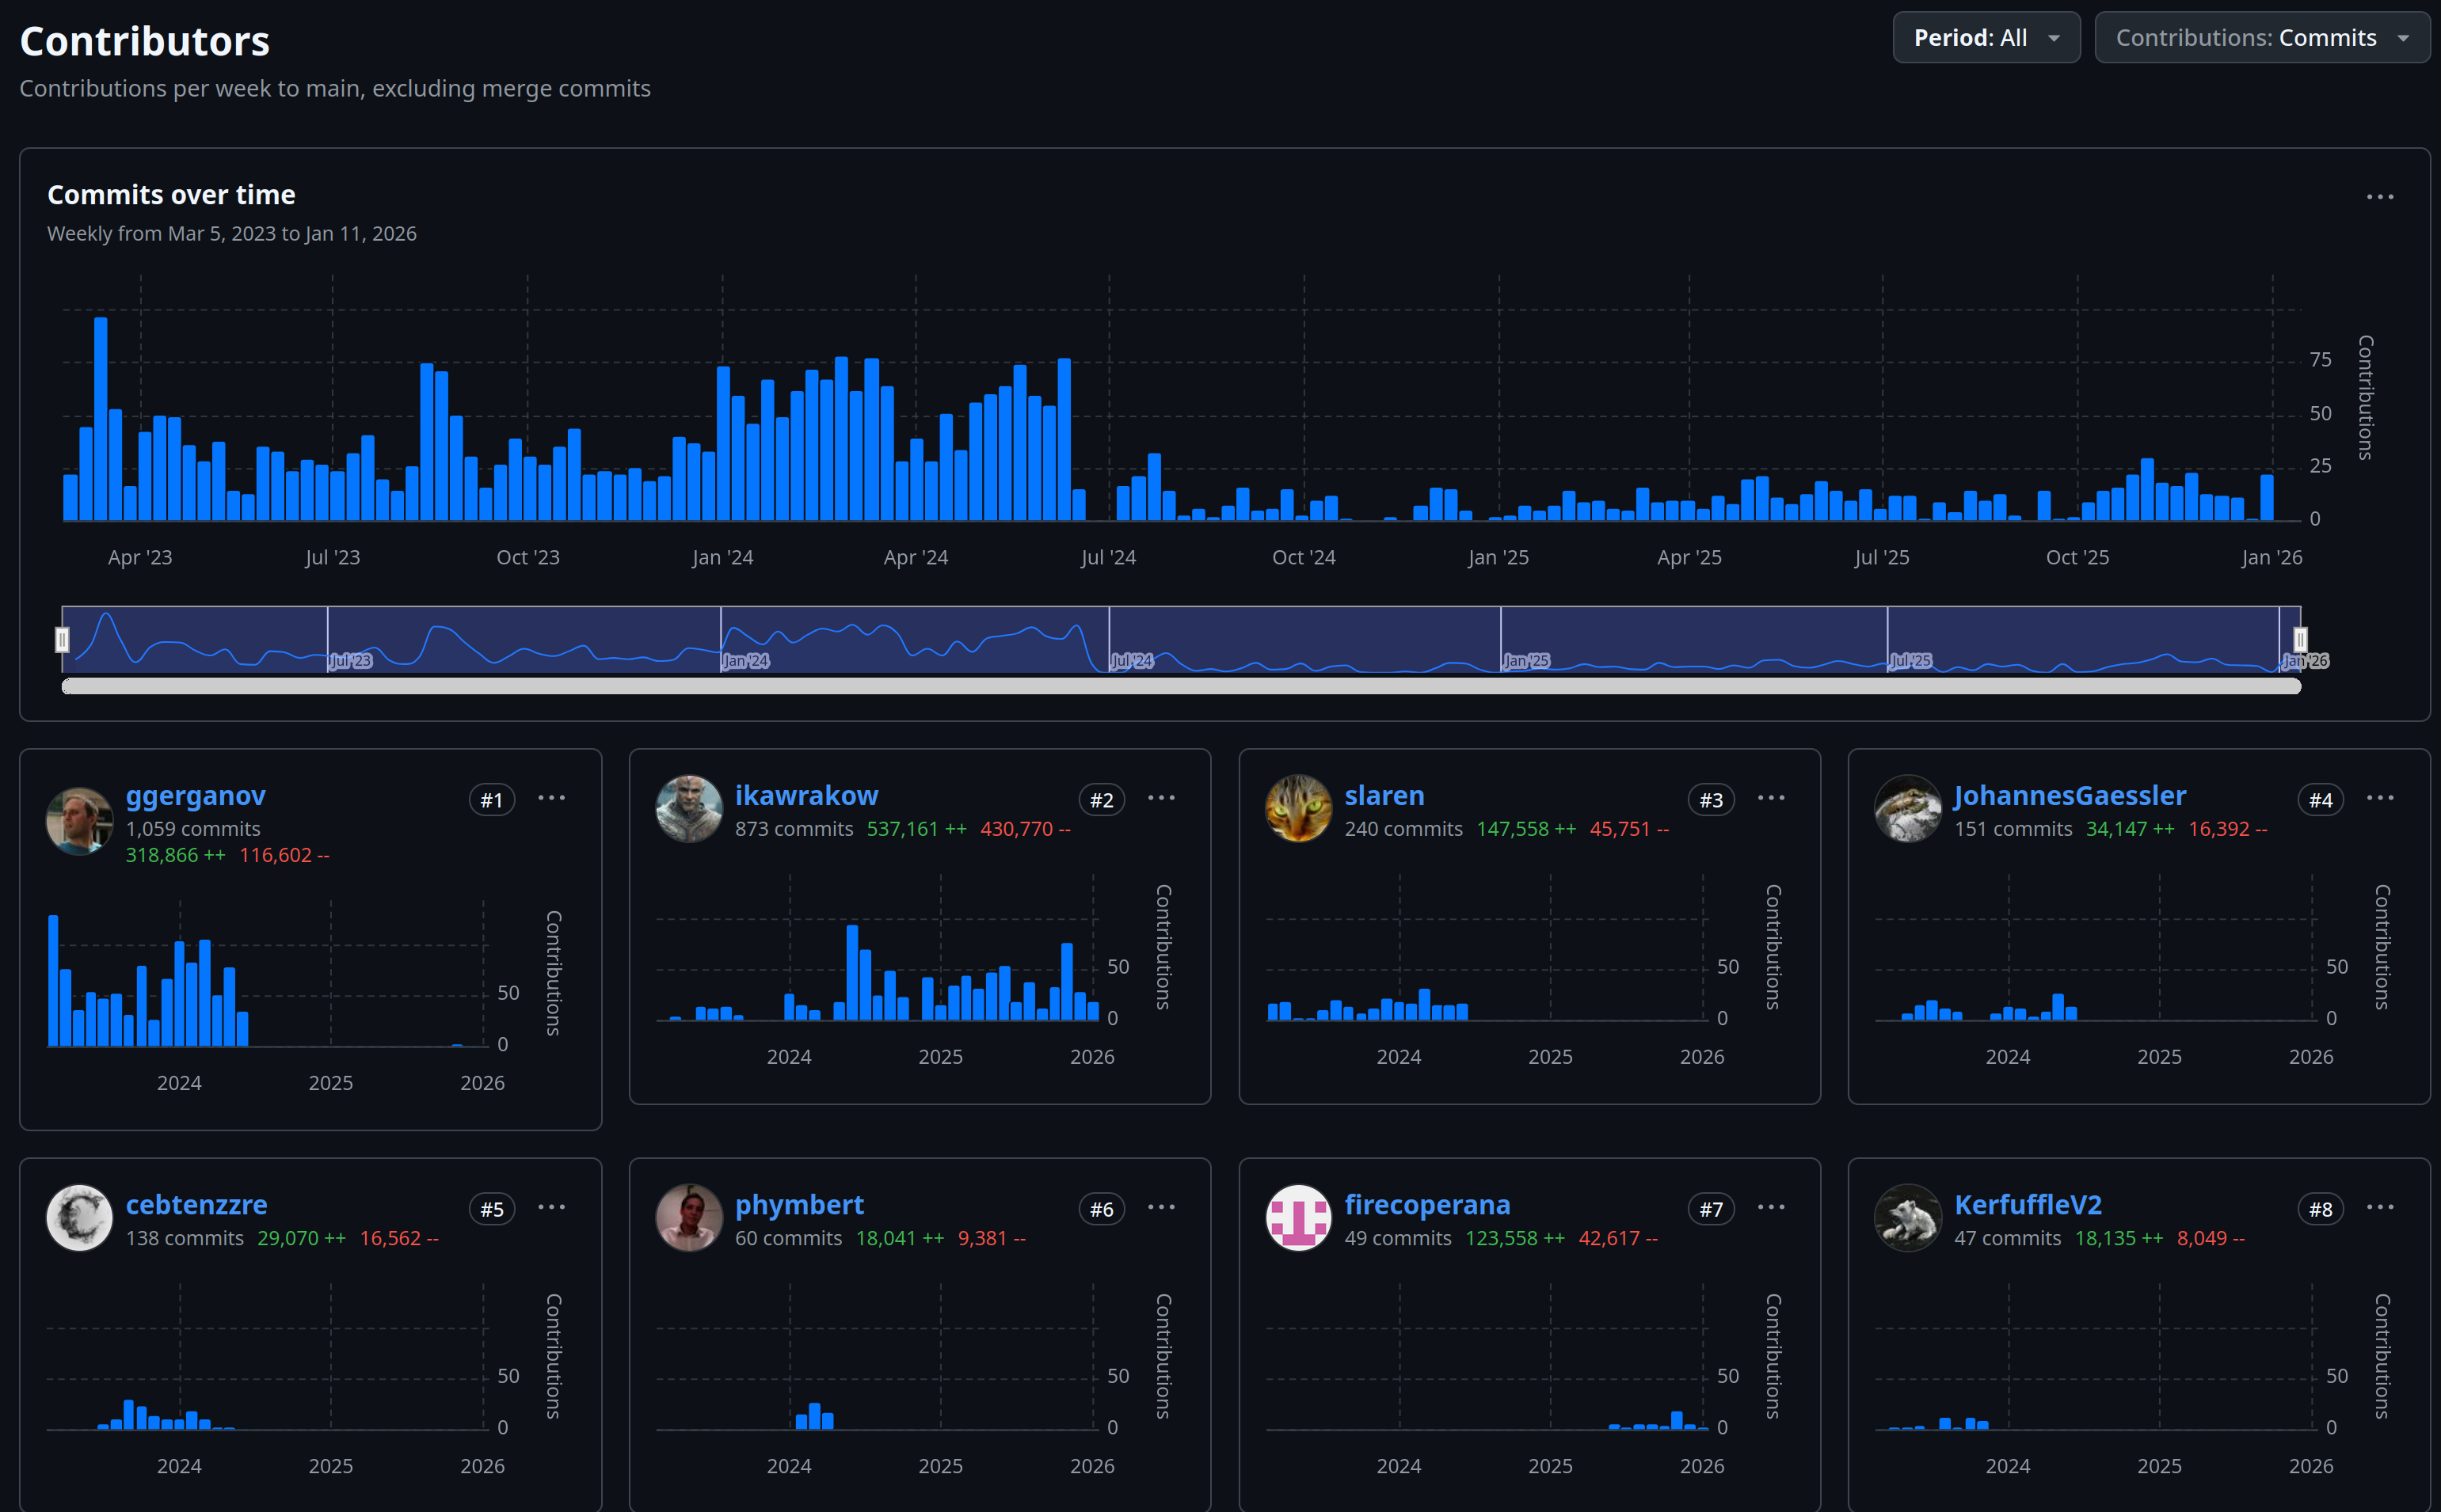Open the Period: All dropdown
This screenshot has height=1512, width=2441.
click(1986, 38)
